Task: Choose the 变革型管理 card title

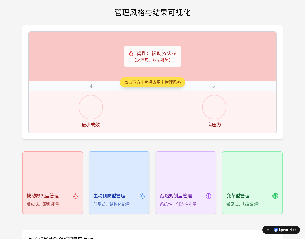Action: [238, 196]
